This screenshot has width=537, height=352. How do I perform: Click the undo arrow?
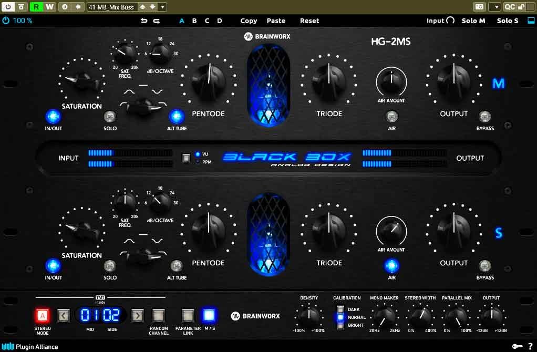144,21
